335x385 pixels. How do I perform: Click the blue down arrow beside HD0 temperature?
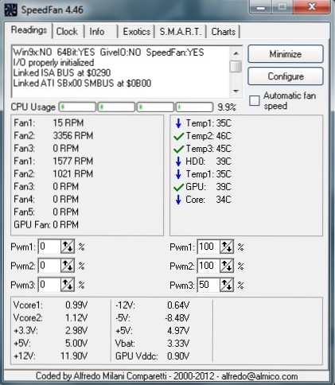point(178,161)
